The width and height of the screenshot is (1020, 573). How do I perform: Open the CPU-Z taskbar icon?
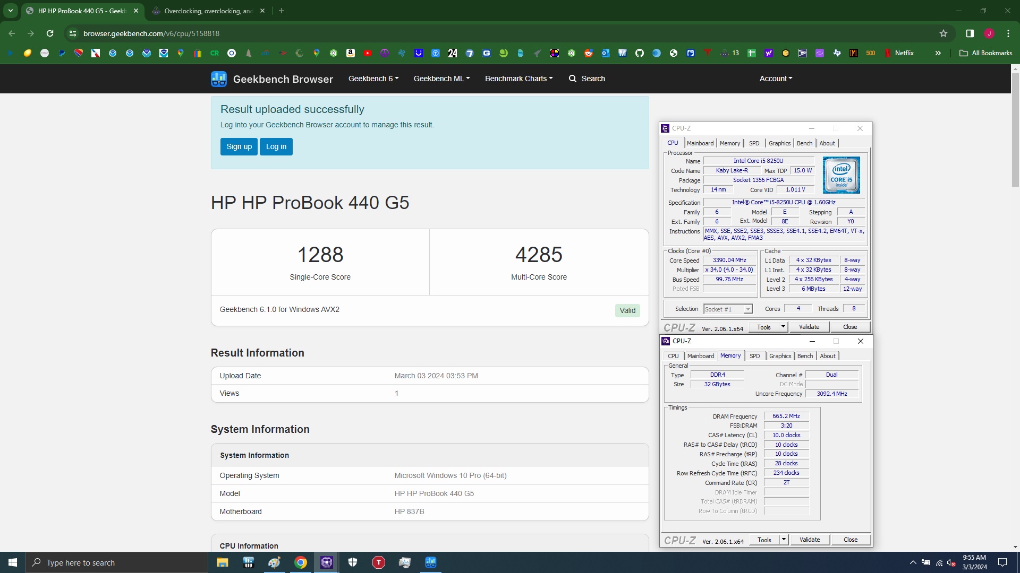point(327,562)
